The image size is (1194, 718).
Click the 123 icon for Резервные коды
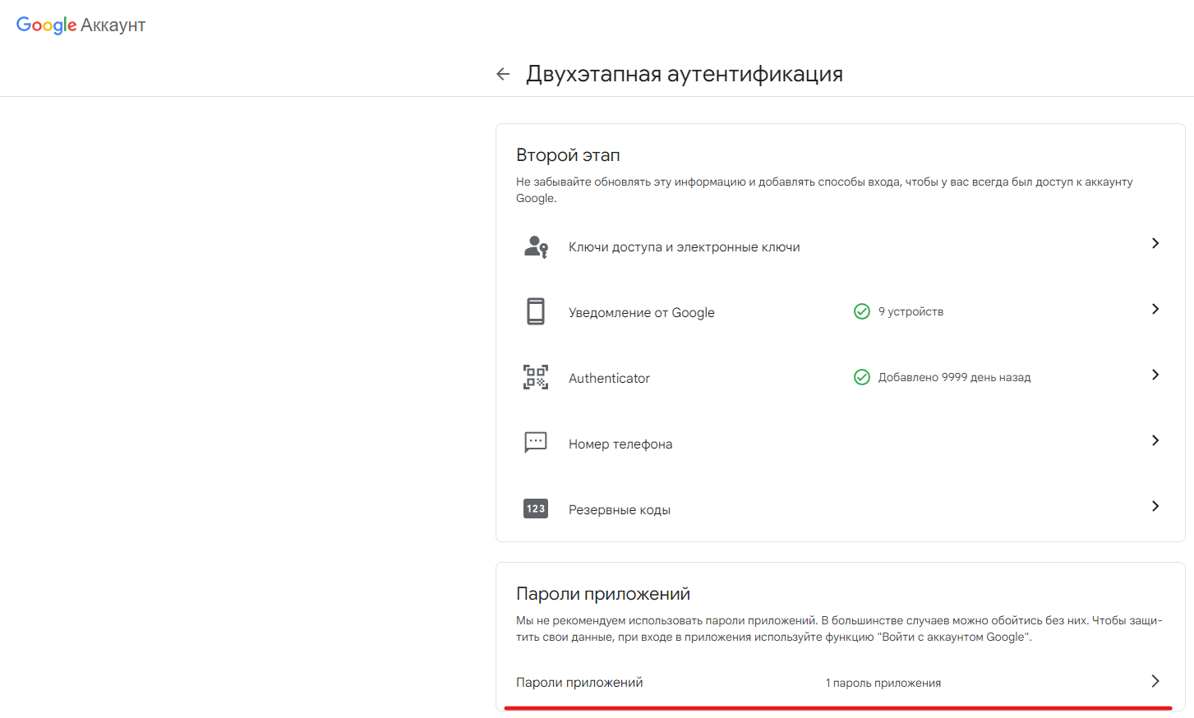click(536, 509)
